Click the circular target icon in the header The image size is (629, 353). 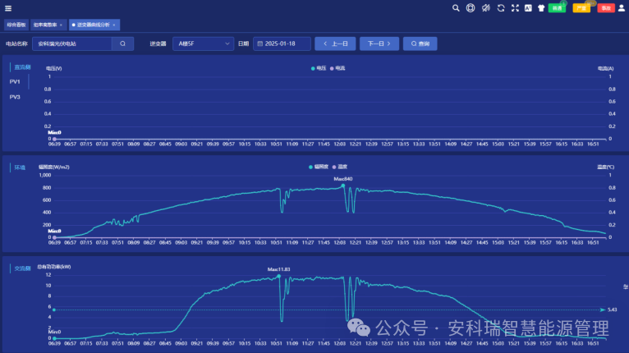pos(471,8)
